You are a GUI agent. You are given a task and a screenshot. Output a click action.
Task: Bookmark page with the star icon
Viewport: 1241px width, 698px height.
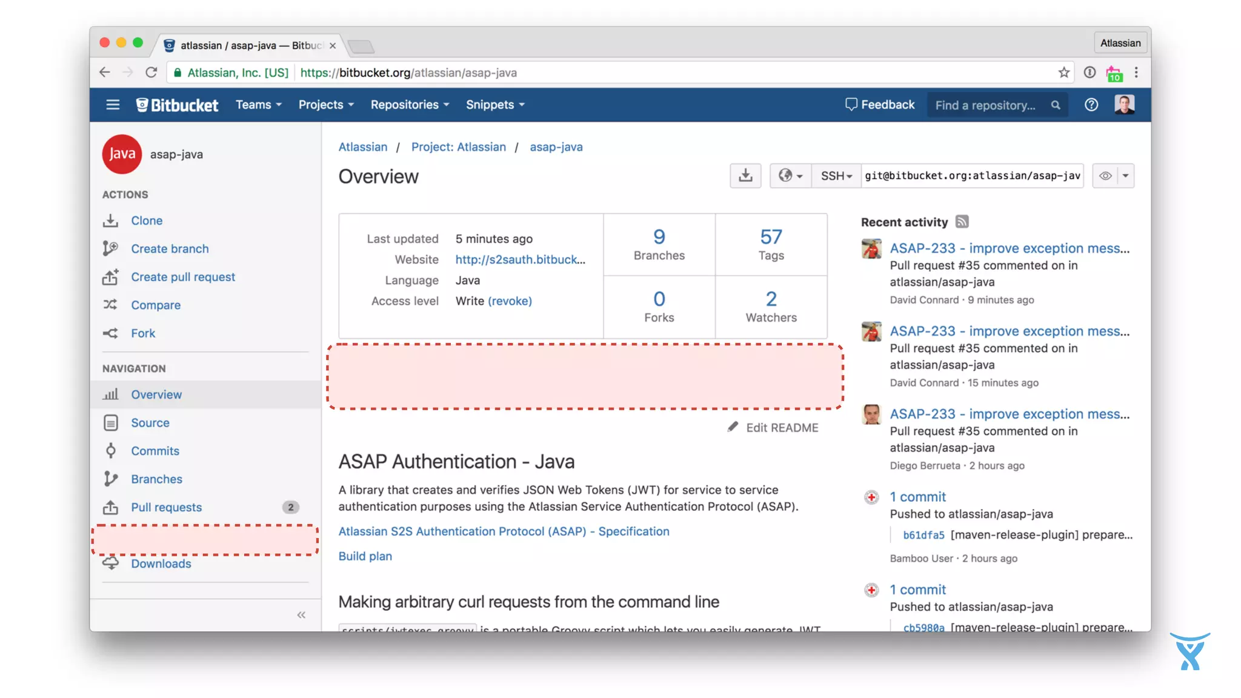pyautogui.click(x=1064, y=73)
